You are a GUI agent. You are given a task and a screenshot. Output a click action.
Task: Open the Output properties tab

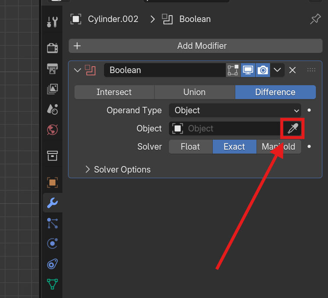tap(52, 68)
